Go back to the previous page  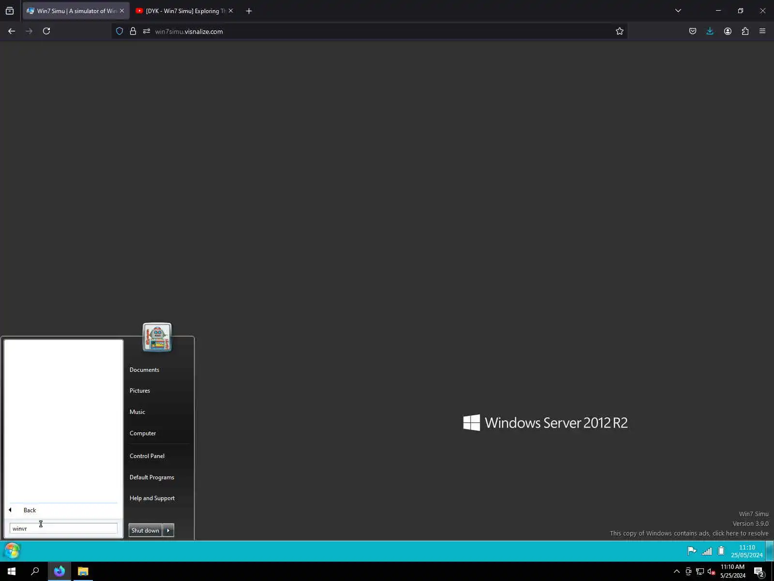tap(12, 31)
